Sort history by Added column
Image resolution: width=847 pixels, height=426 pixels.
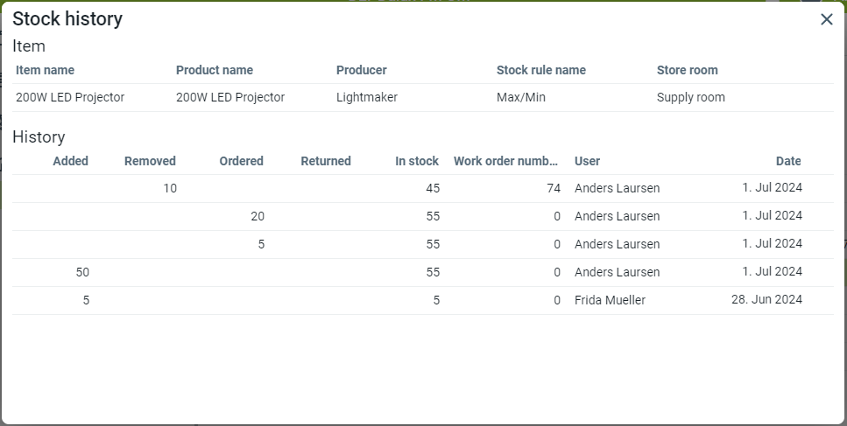tap(71, 161)
